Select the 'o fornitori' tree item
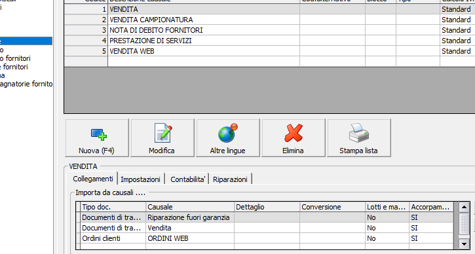 (x=15, y=58)
